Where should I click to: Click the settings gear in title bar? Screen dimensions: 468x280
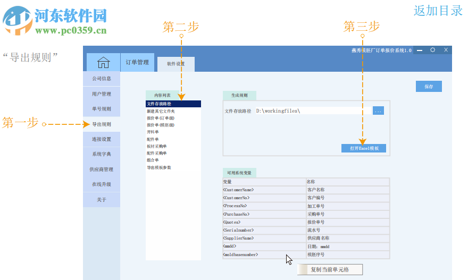[x=432, y=50]
